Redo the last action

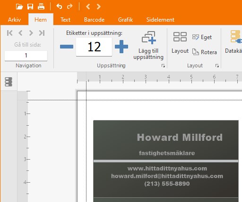click(70, 7)
